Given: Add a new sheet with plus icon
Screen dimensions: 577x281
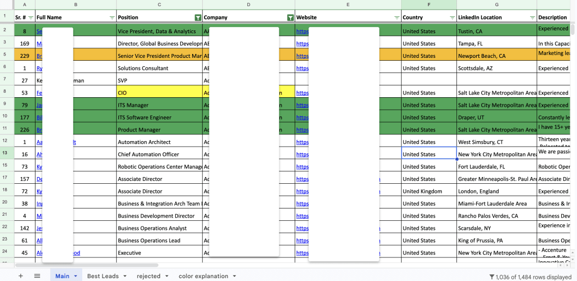Looking at the screenshot, I should (21, 276).
